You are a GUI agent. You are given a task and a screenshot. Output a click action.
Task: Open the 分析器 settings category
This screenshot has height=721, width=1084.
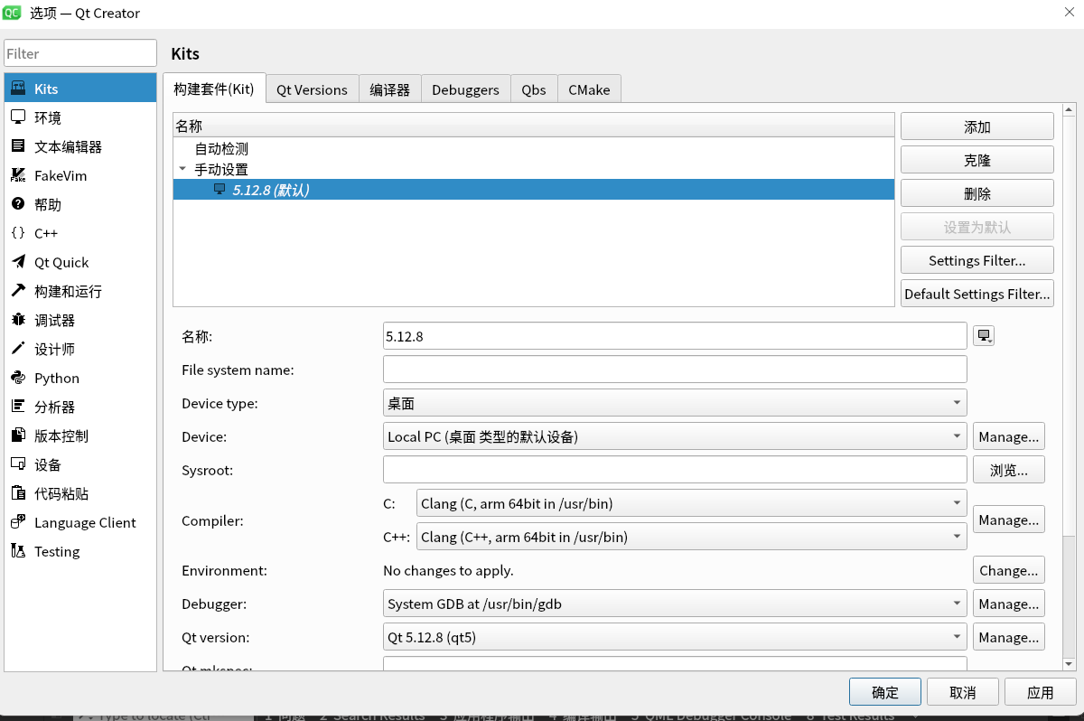(x=80, y=407)
